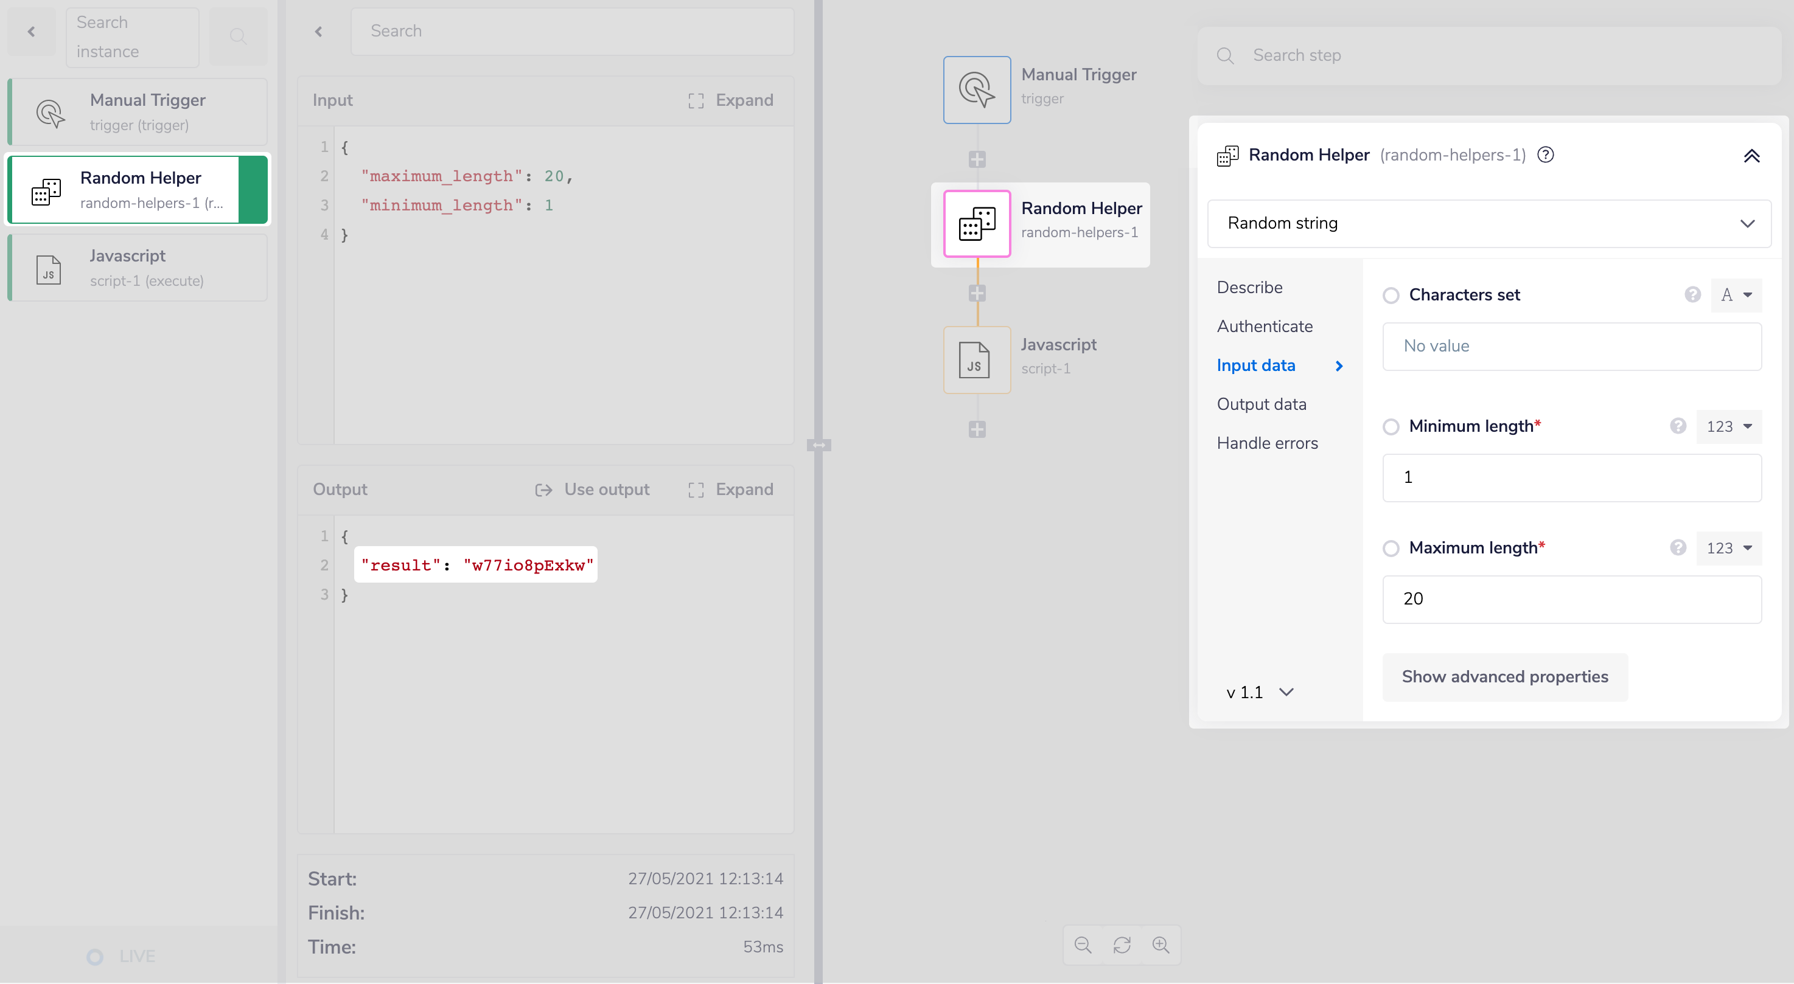The image size is (1794, 984).
Task: Open the v 1.1 version dropdown
Action: coord(1259,691)
